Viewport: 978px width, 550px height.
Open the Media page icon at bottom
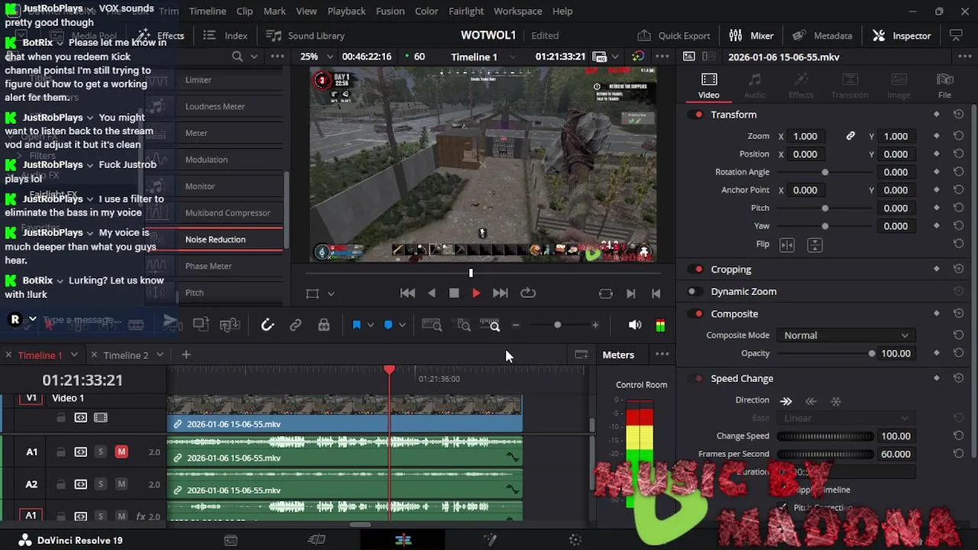[231, 540]
